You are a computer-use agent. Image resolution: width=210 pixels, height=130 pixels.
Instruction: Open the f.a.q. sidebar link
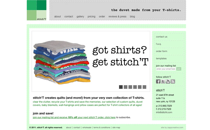159,44
